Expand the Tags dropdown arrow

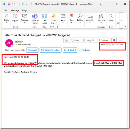[x=71, y=22]
